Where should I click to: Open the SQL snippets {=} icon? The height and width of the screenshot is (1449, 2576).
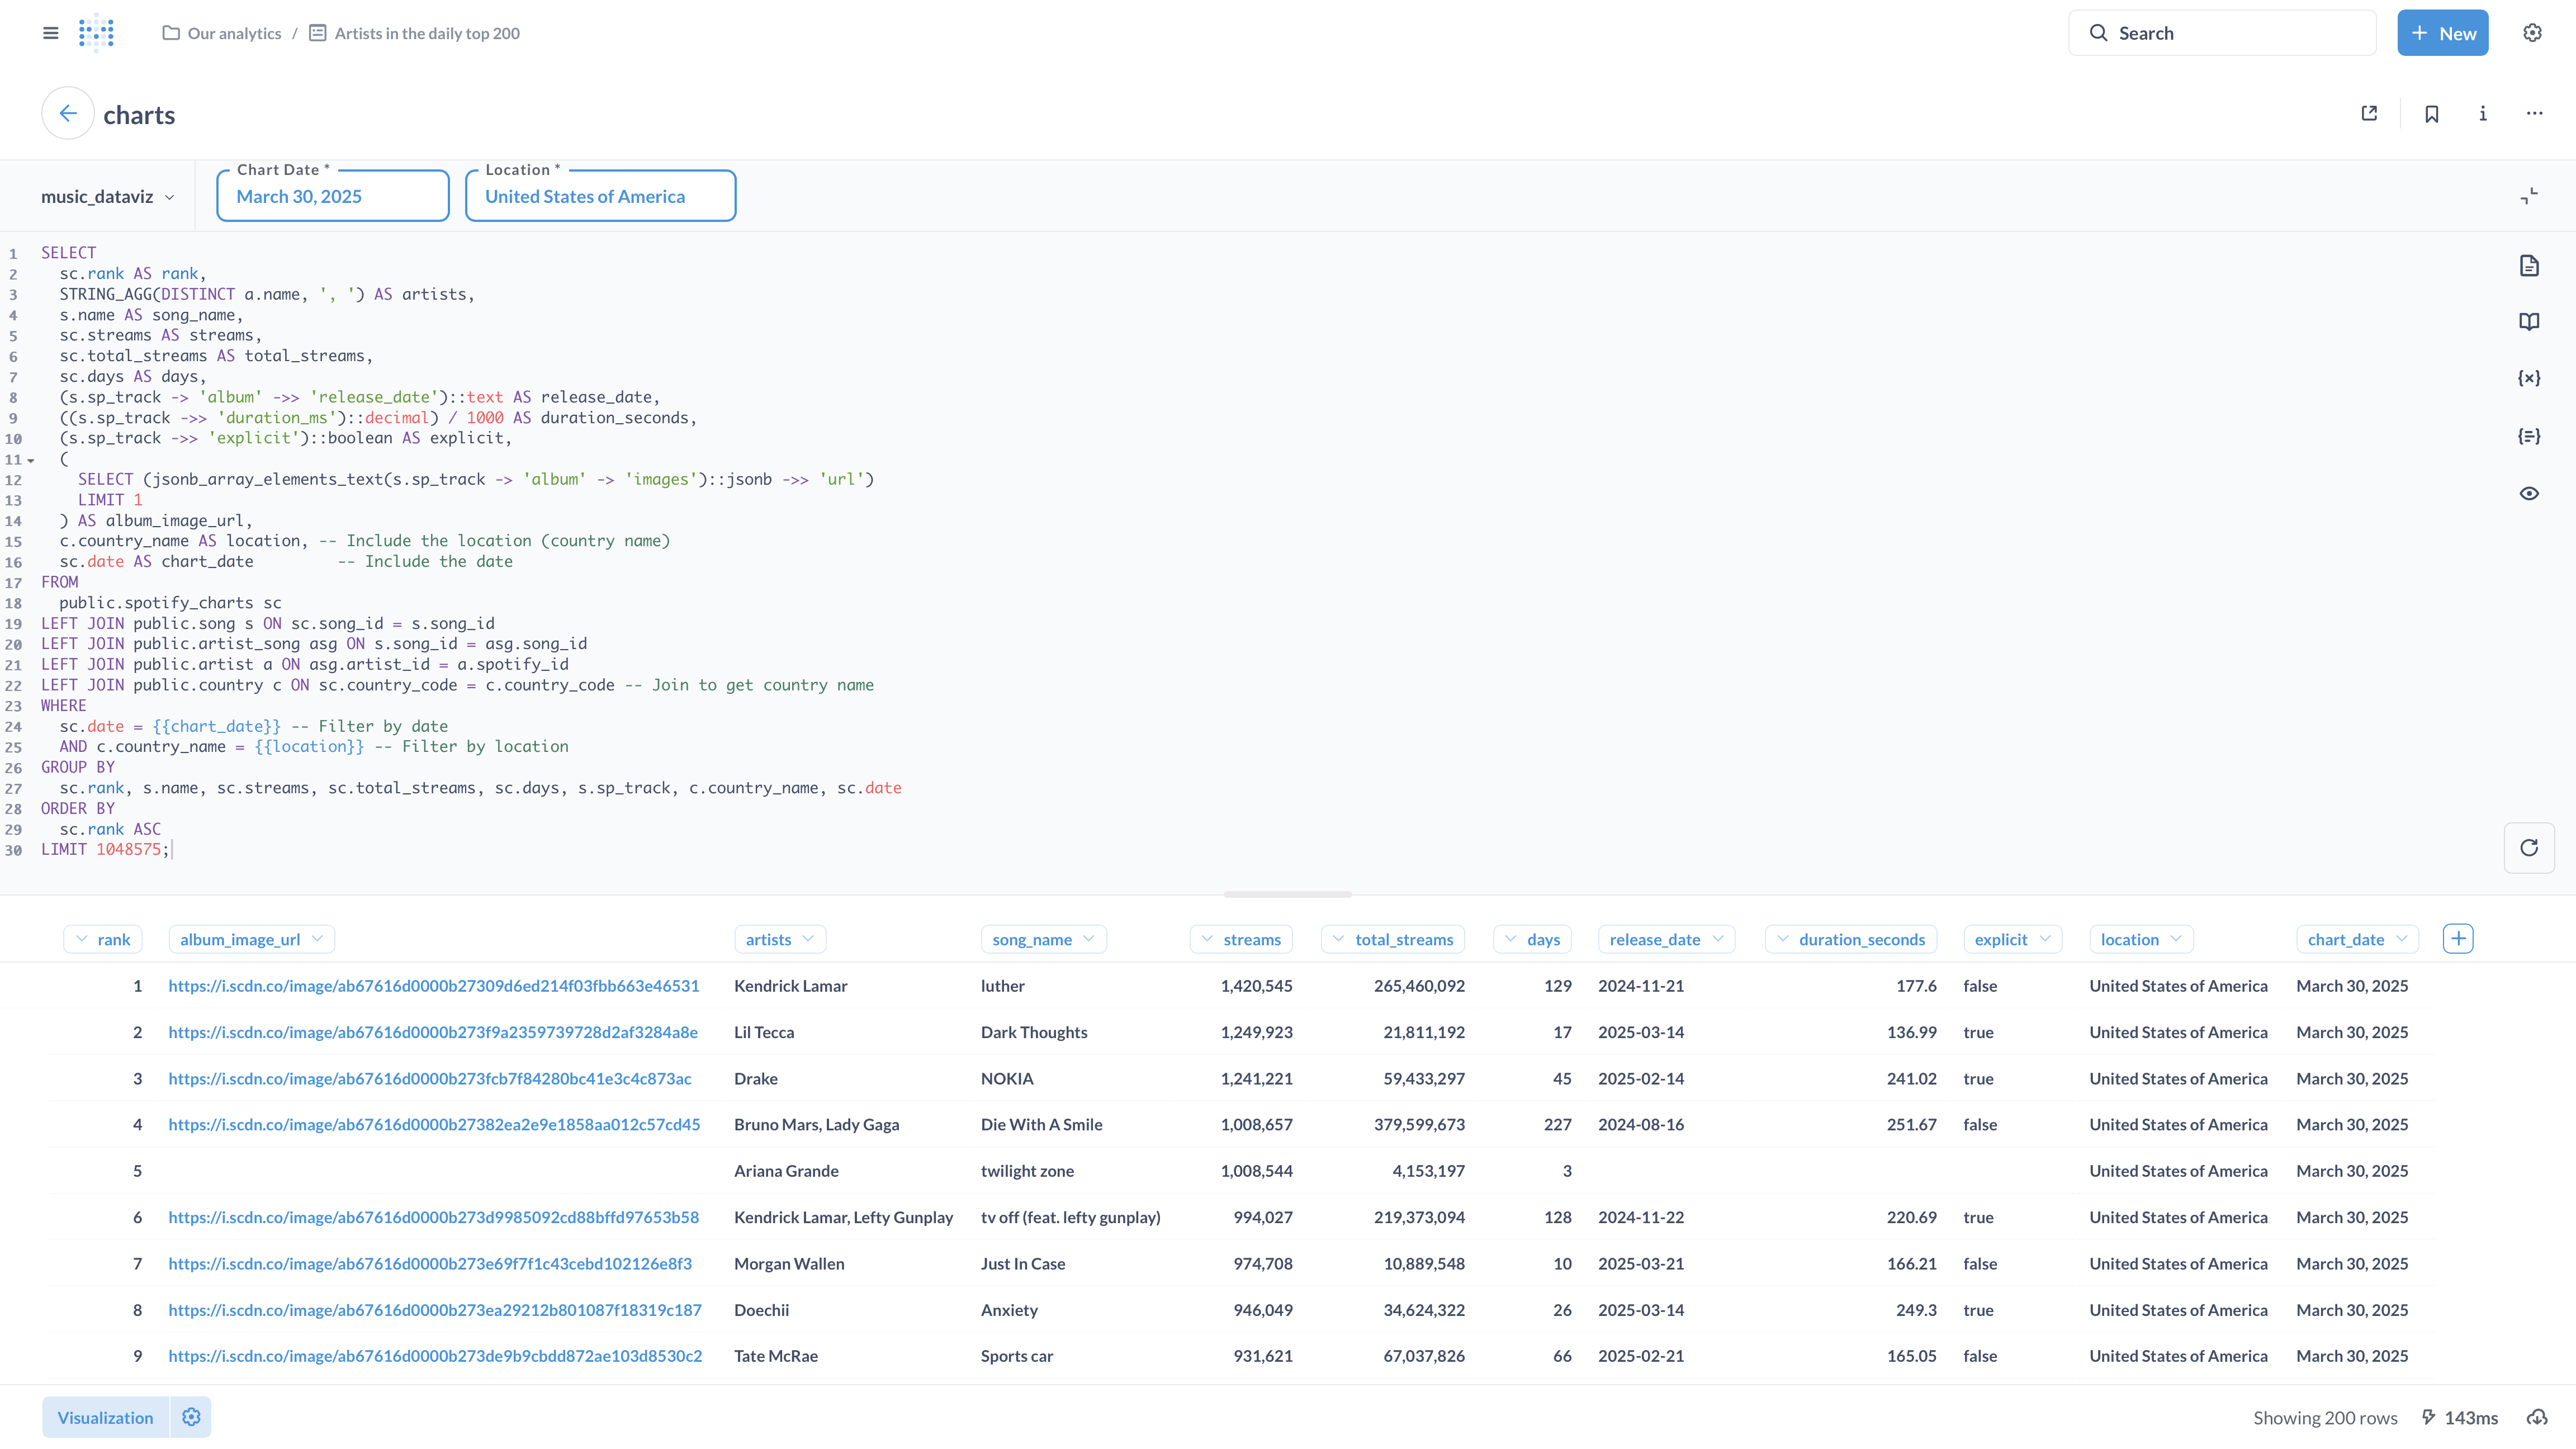click(2528, 436)
